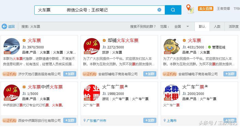Click the verified badge beside 火车票中侨火车票
Screen dimensions: 240x127
pyautogui.click(x=24, y=87)
